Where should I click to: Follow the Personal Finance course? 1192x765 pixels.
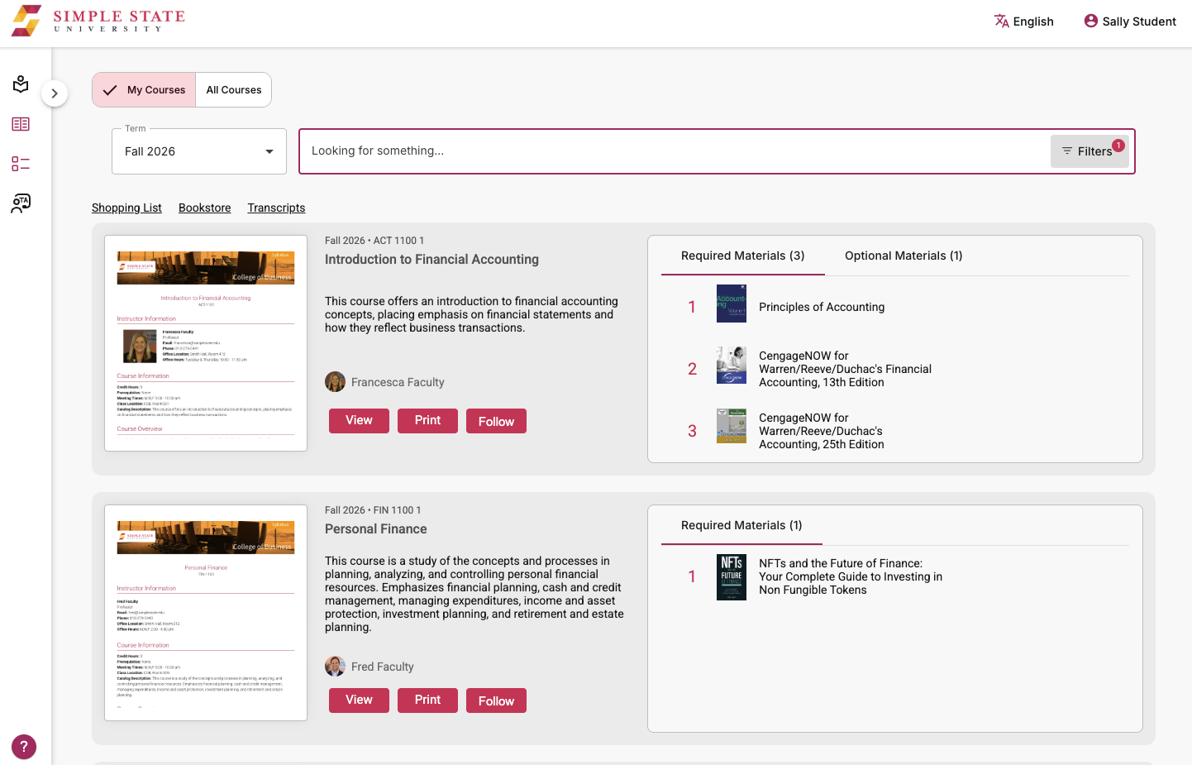496,700
